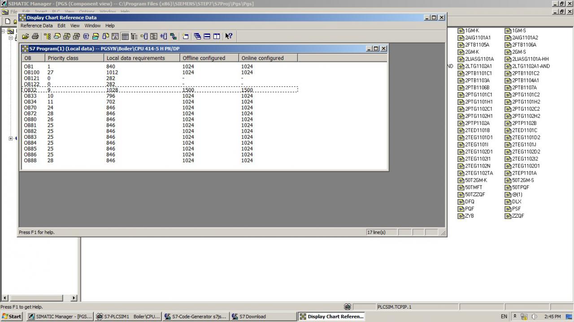Click the left scroll arrow in tree pane

point(5,298)
